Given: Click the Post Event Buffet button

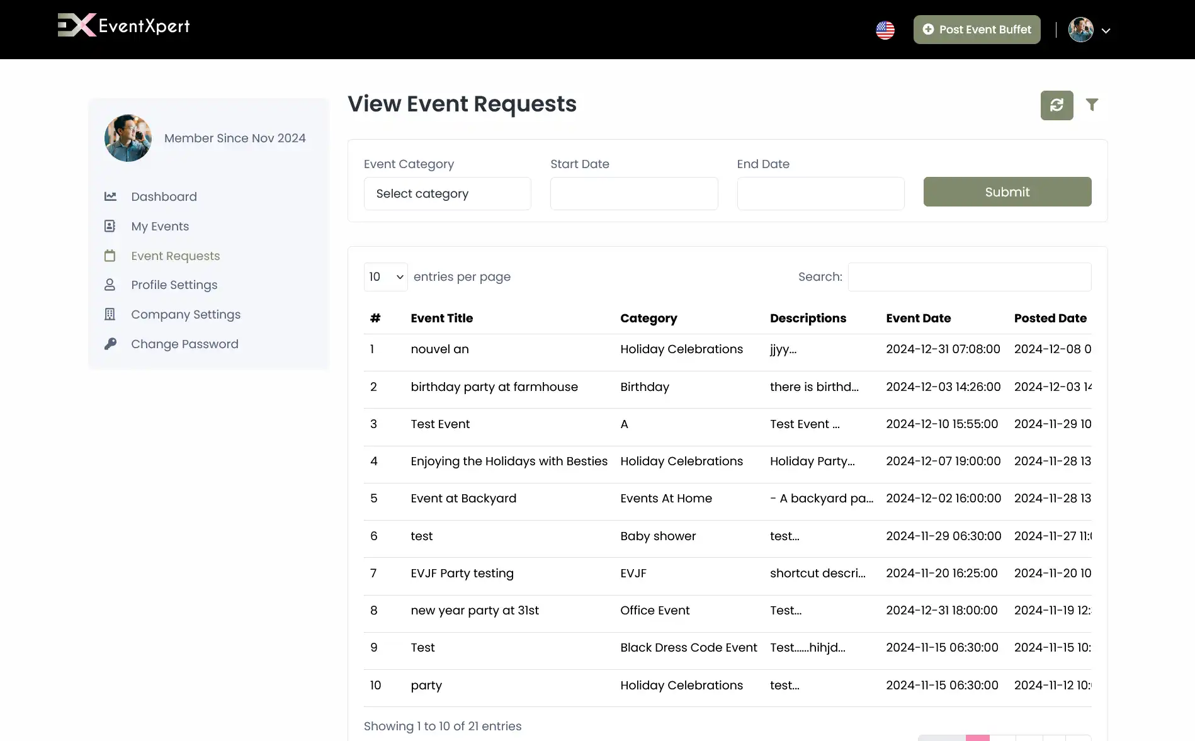Looking at the screenshot, I should pyautogui.click(x=976, y=30).
